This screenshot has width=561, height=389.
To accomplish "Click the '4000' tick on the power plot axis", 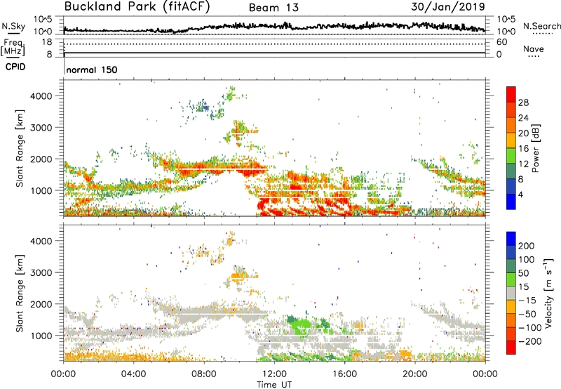I will tap(41, 96).
